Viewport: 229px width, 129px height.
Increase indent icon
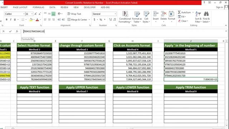[x=63, y=19]
